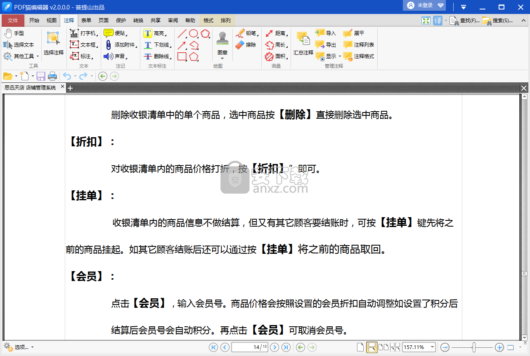Choose the Area measuring tool (面积)

coord(276,56)
